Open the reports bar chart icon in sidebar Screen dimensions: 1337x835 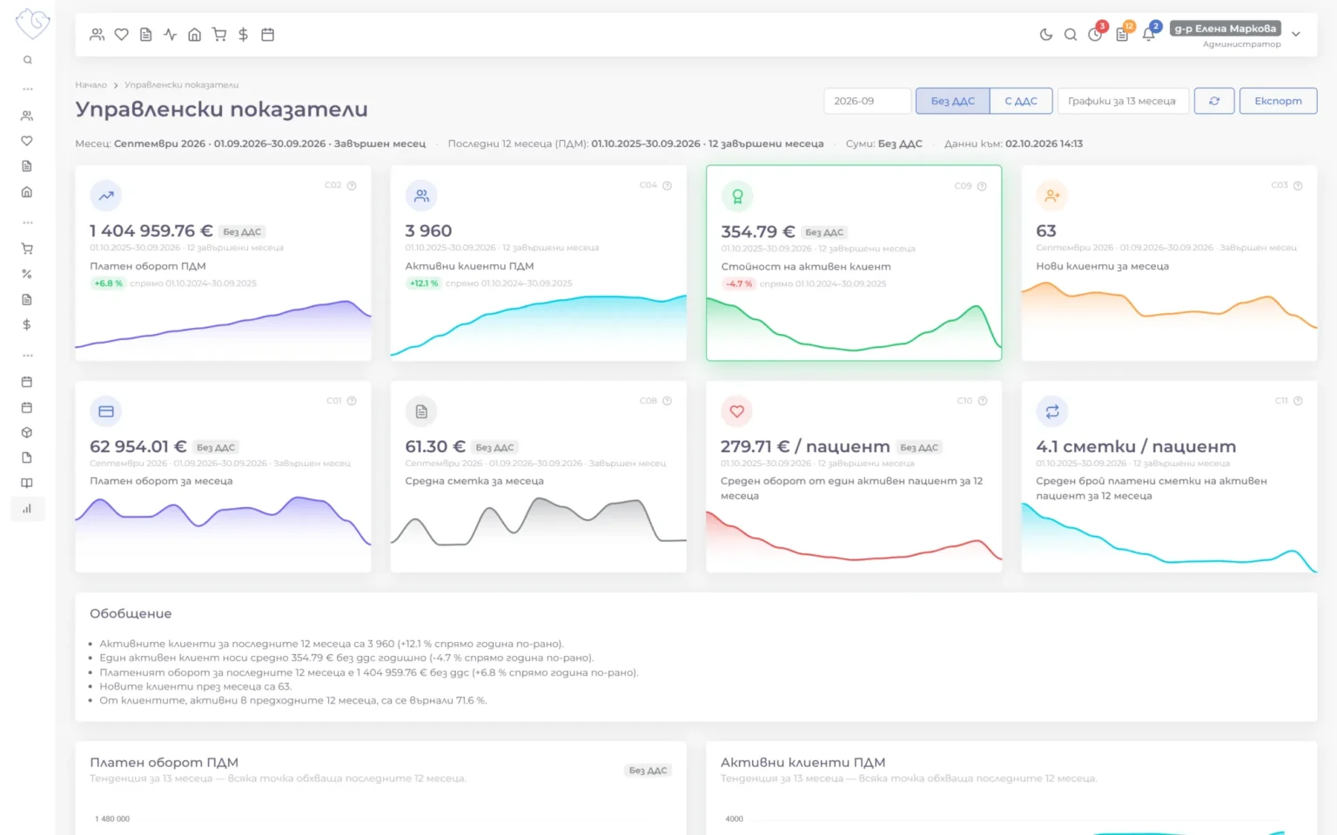27,509
